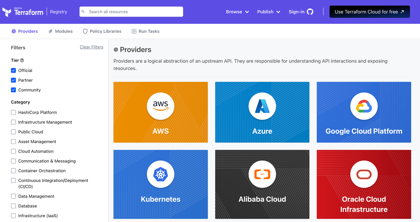Click the Kubernetes wheel logo
This screenshot has height=222, width=420.
[161, 174]
